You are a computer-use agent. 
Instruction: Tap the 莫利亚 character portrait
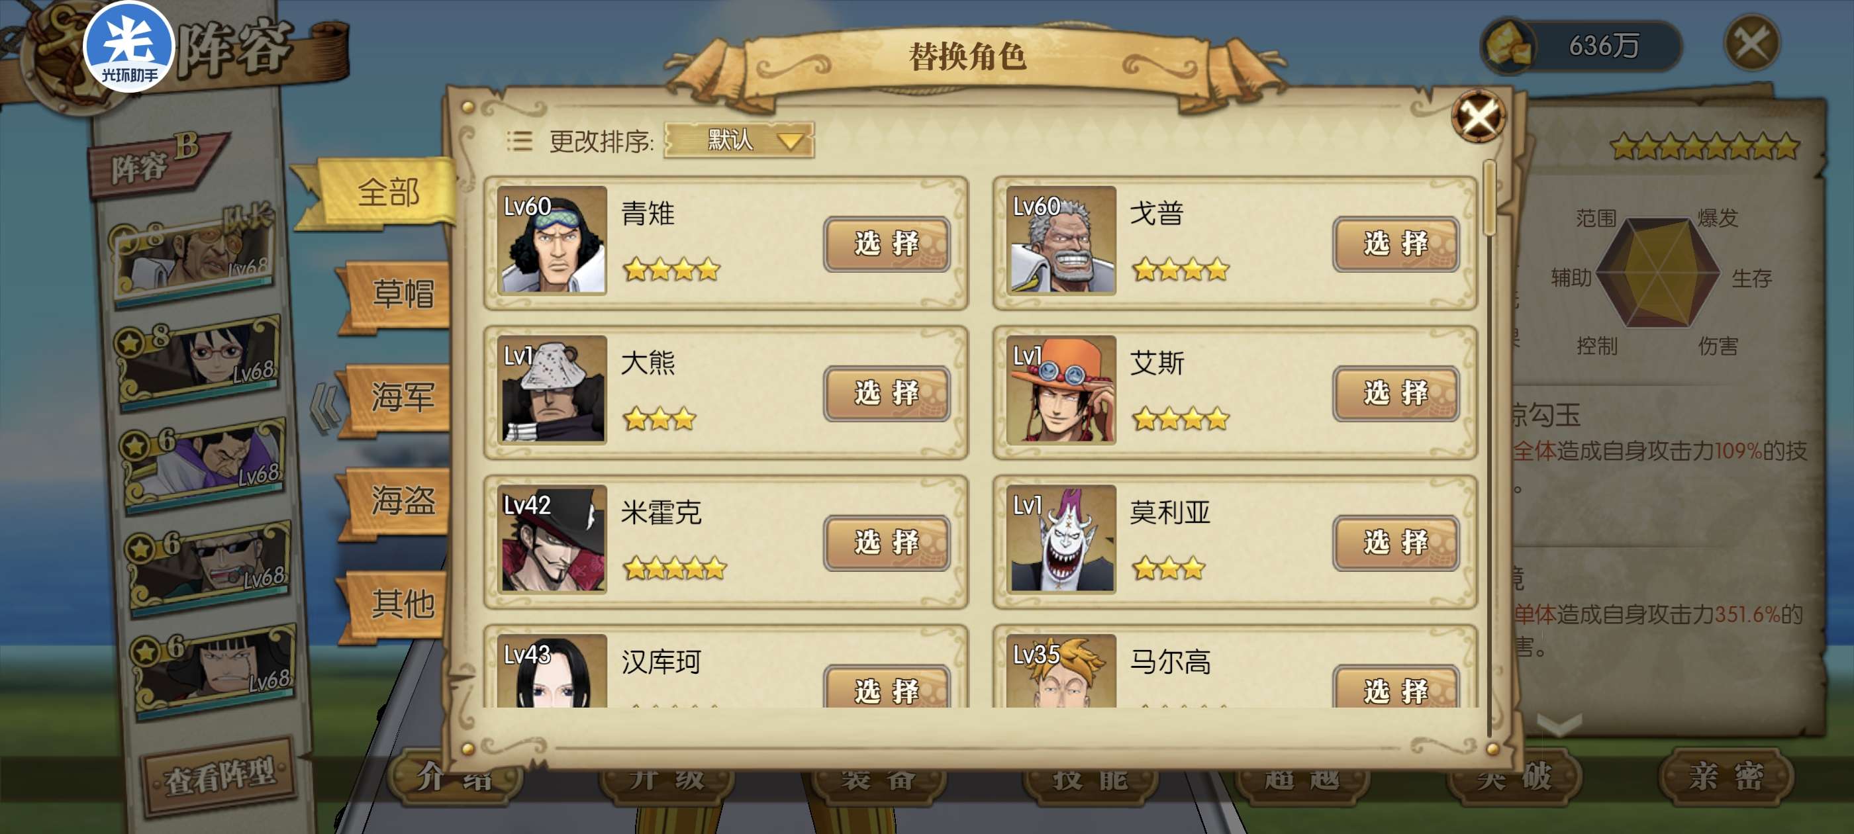click(x=1061, y=539)
